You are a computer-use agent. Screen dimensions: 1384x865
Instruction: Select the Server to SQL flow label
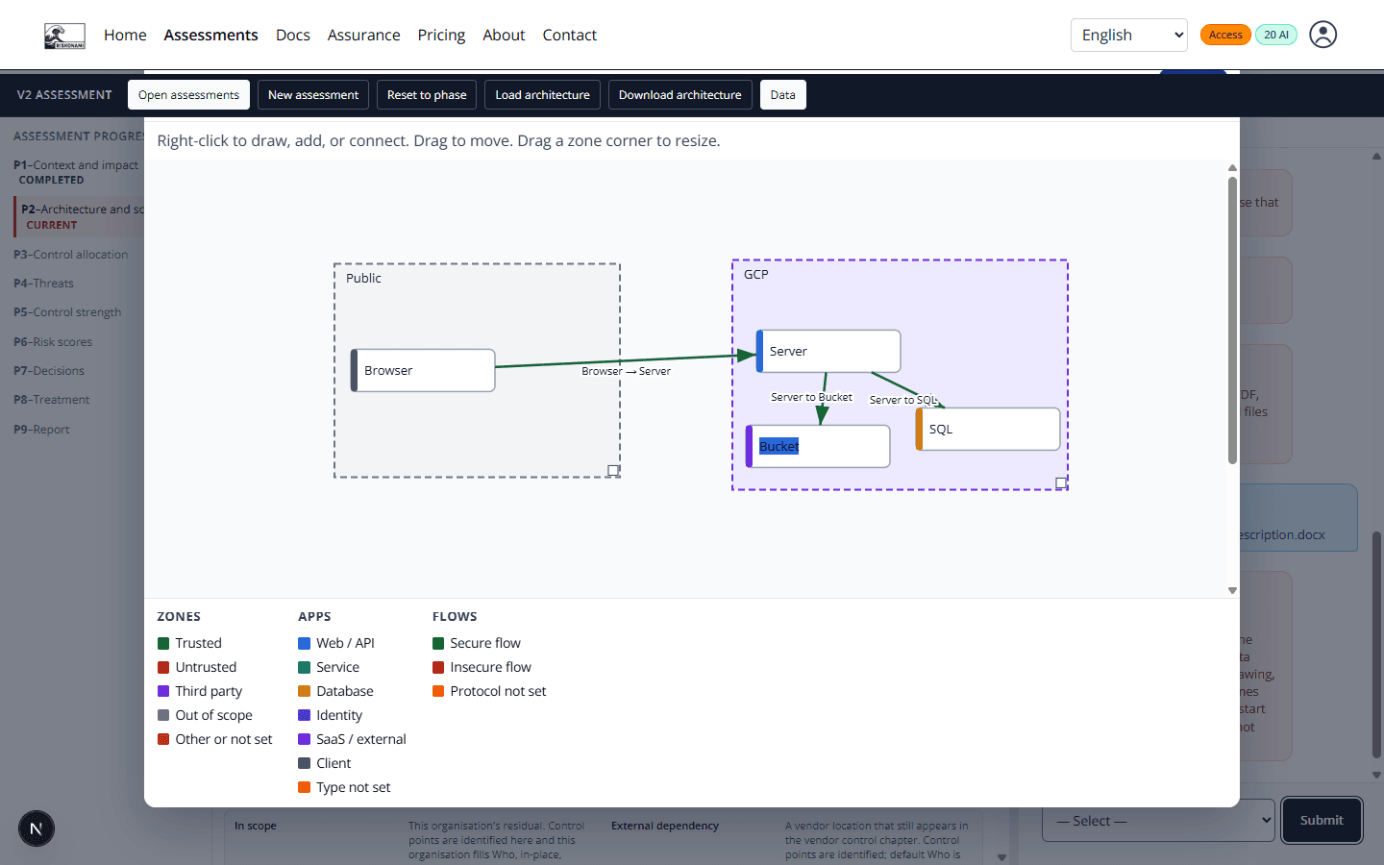(902, 400)
